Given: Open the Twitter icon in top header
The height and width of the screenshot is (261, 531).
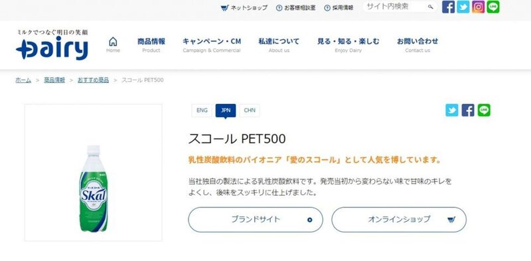Looking at the screenshot, I should (x=463, y=7).
